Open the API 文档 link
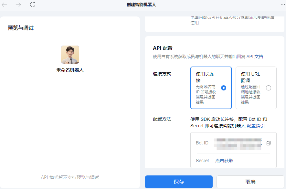This screenshot has width=286, height=189. (x=255, y=57)
